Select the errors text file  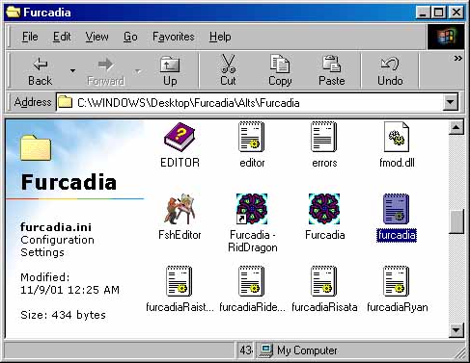point(324,137)
